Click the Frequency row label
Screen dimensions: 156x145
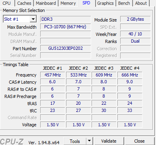point(26,75)
